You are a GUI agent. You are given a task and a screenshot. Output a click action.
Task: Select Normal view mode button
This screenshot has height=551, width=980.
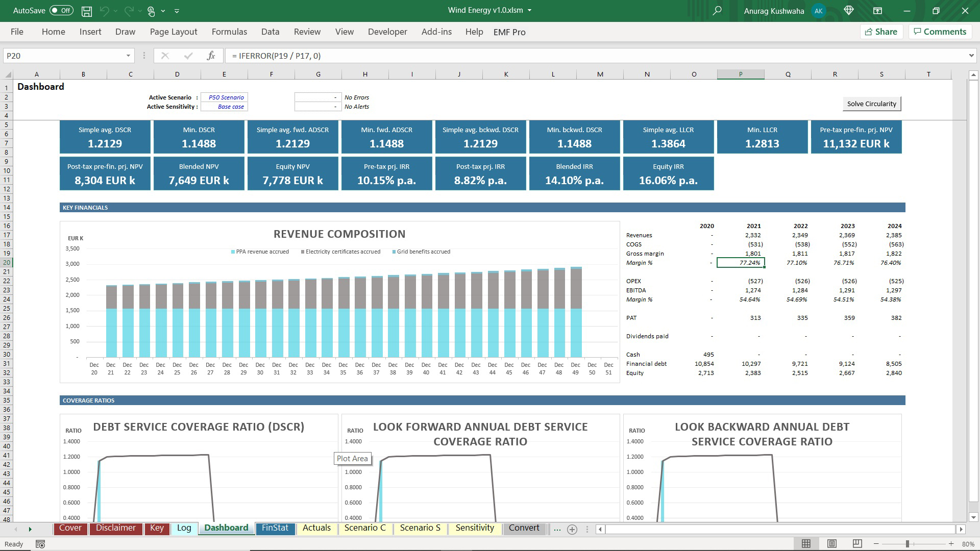coord(806,544)
